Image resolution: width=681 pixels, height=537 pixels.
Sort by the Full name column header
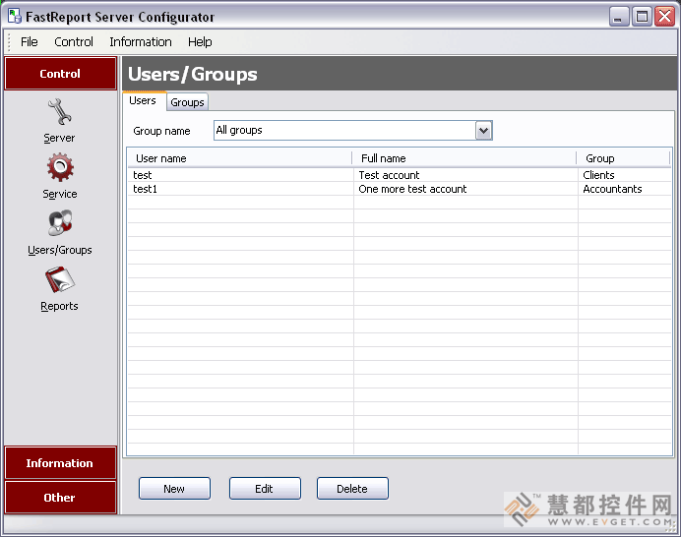coord(464,158)
